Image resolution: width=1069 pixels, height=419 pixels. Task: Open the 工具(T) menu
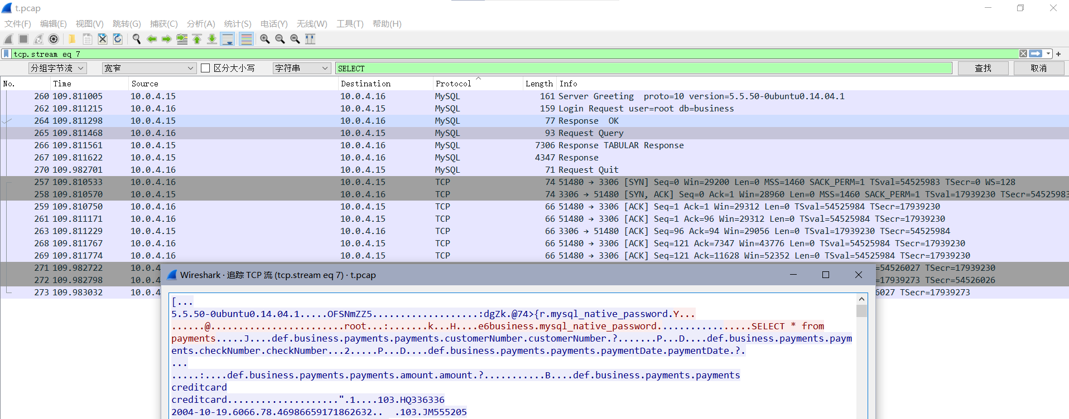pyautogui.click(x=350, y=24)
